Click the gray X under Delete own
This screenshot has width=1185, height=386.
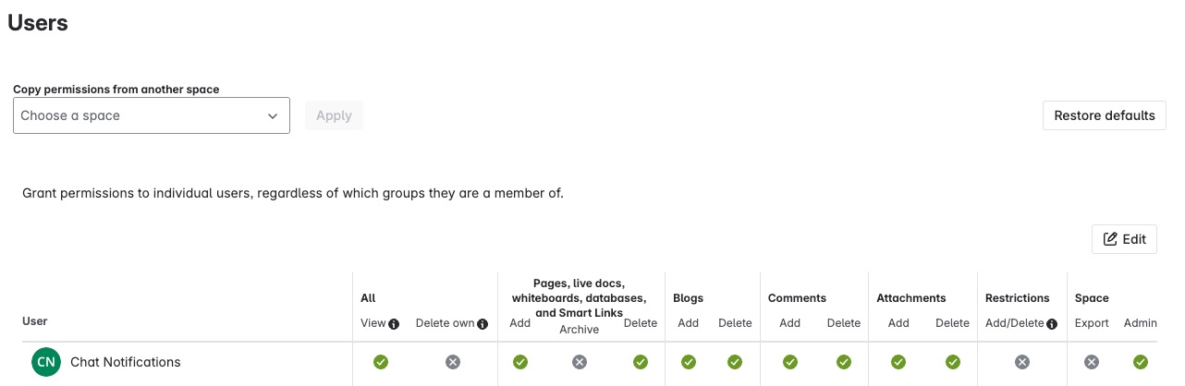point(452,362)
